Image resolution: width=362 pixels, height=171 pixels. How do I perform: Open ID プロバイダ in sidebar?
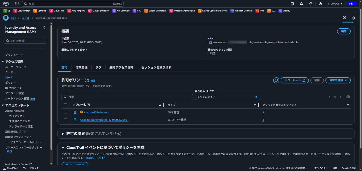(13, 88)
